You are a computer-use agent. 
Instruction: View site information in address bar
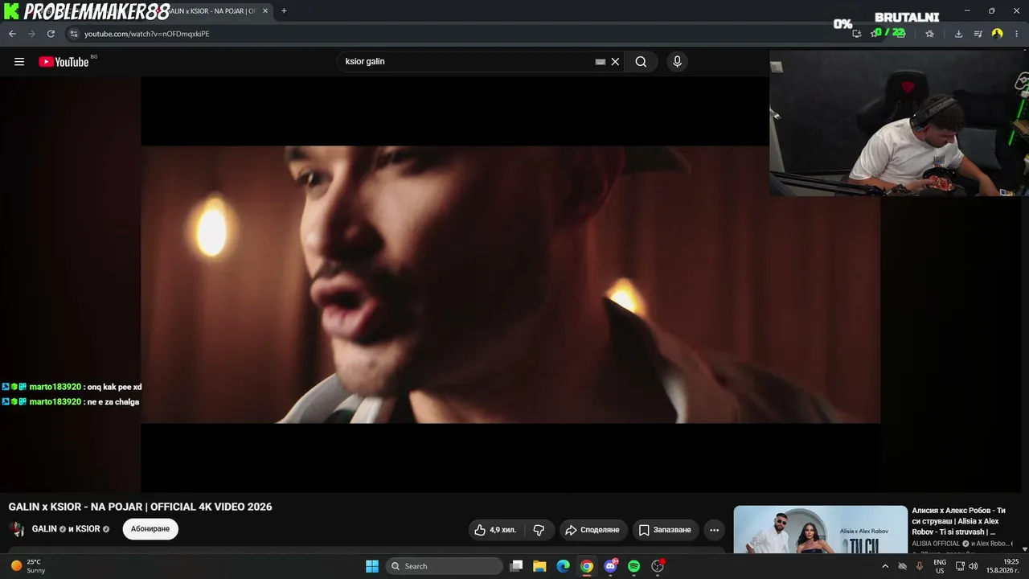point(73,34)
